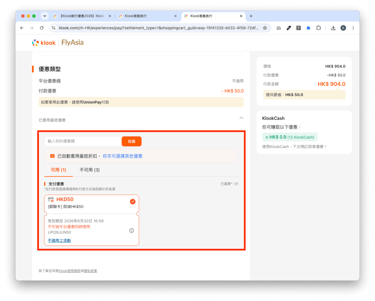Click the ≈ HK$ 0.9 KlookCash badge
This screenshot has height=301, width=375.
[290, 137]
